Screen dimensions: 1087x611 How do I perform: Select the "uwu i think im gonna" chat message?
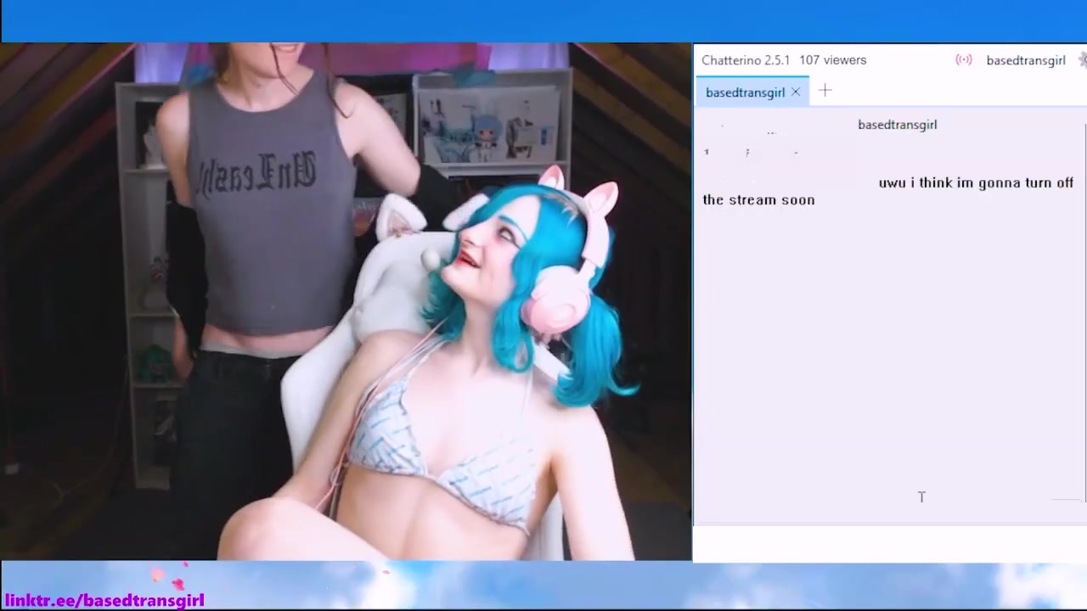888,191
